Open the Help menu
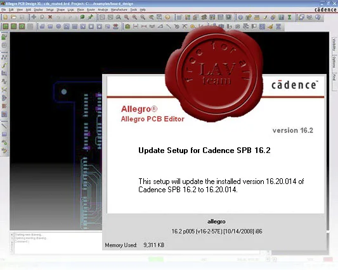 click(143, 9)
